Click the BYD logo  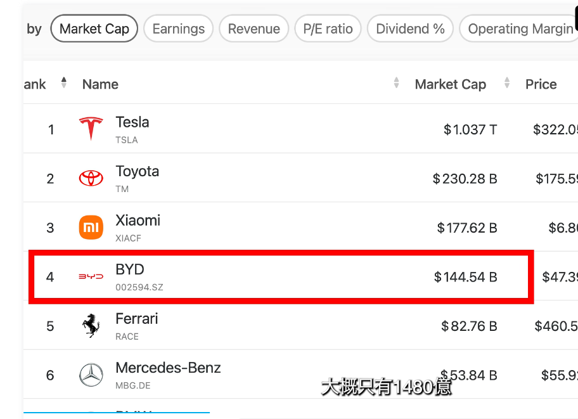(x=91, y=276)
